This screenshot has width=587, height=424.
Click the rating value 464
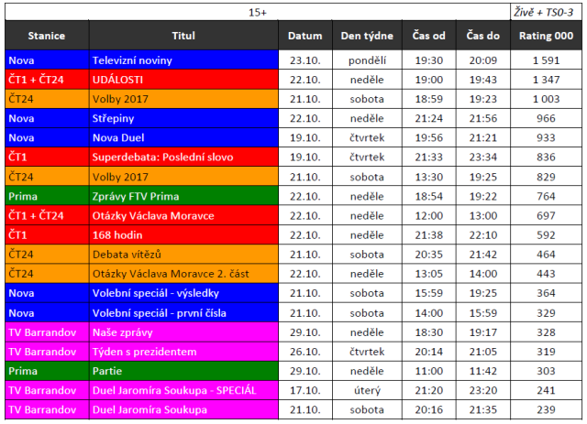[547, 255]
